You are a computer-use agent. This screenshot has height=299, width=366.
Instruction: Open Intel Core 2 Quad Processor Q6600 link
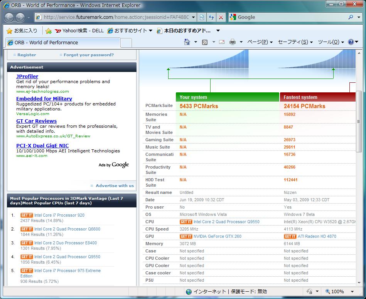[x=67, y=229]
